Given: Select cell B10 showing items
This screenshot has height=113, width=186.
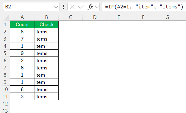Looking at the screenshot, I should point(46,89).
